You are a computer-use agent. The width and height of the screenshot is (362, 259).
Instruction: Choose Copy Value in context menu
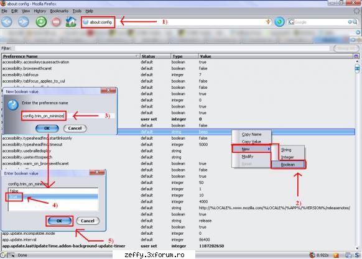point(251,142)
